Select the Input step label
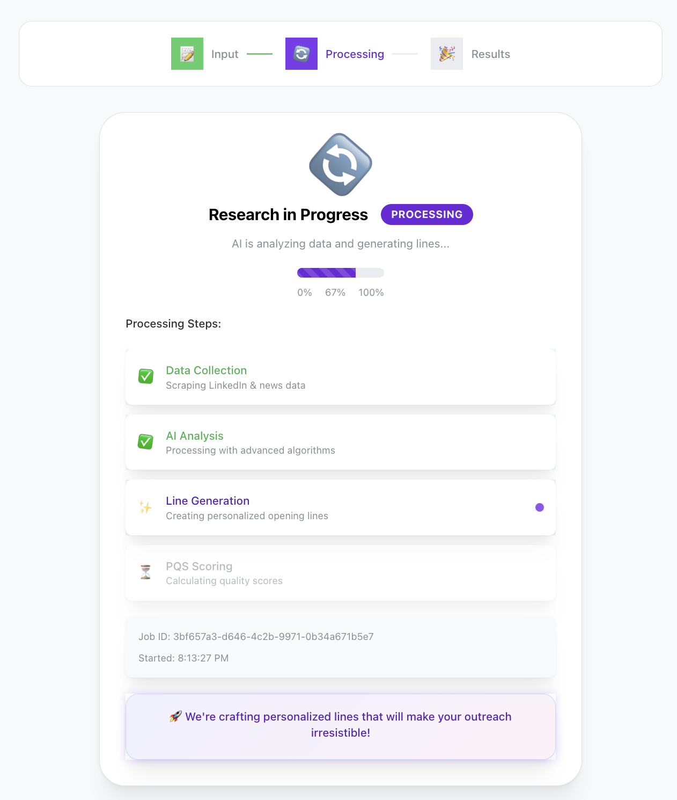This screenshot has width=677, height=800. [x=225, y=54]
